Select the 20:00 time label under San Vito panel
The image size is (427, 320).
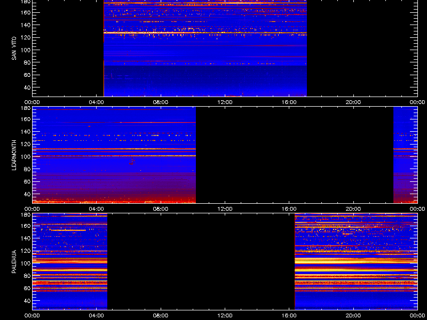coord(353,102)
